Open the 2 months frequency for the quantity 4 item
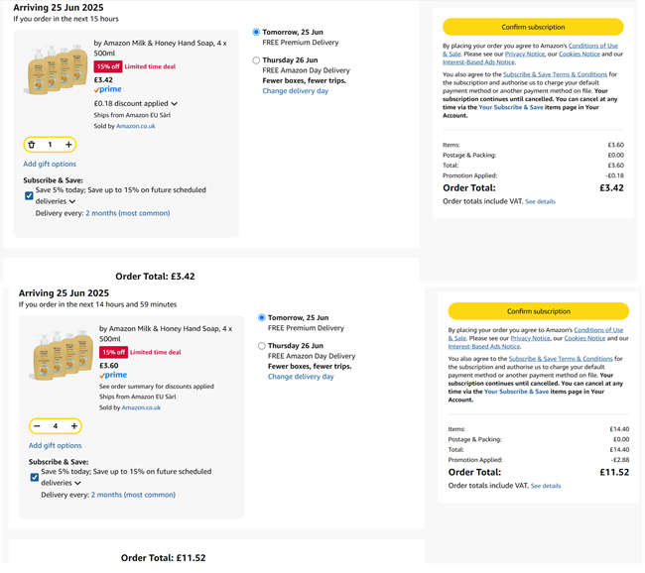This screenshot has height=573, width=645. coord(133,495)
